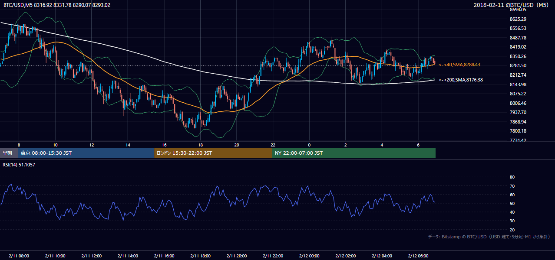Click RSI axis level 60
This screenshot has height=260, width=555.
[x=512, y=195]
